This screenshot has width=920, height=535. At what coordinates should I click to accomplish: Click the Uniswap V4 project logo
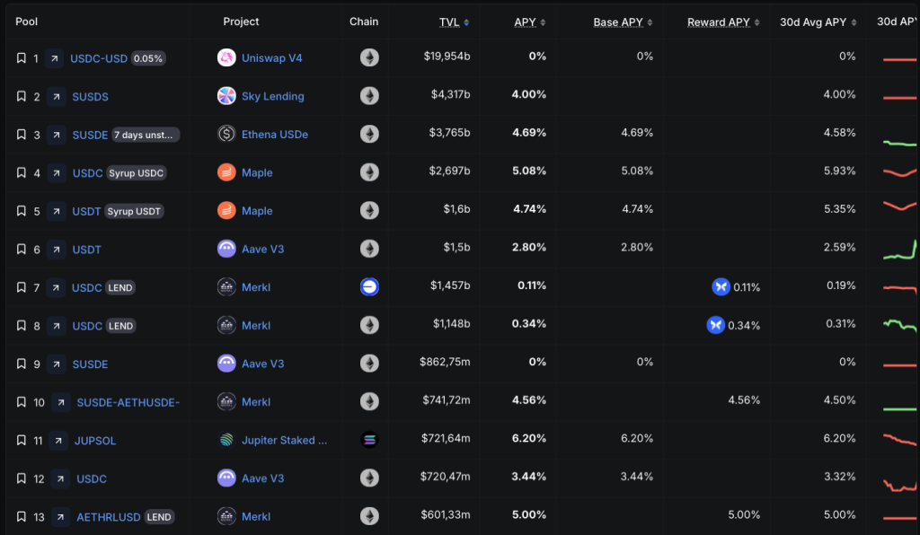coord(226,57)
